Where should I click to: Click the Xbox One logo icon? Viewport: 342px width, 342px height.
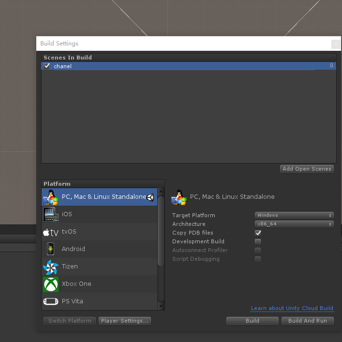click(51, 284)
